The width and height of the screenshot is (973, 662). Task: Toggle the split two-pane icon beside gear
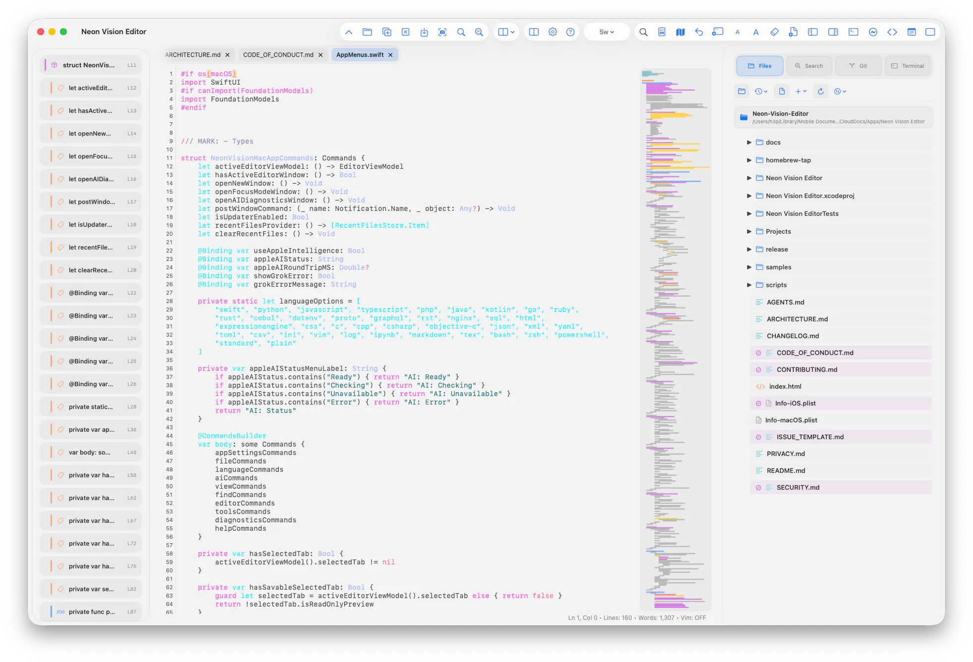534,32
